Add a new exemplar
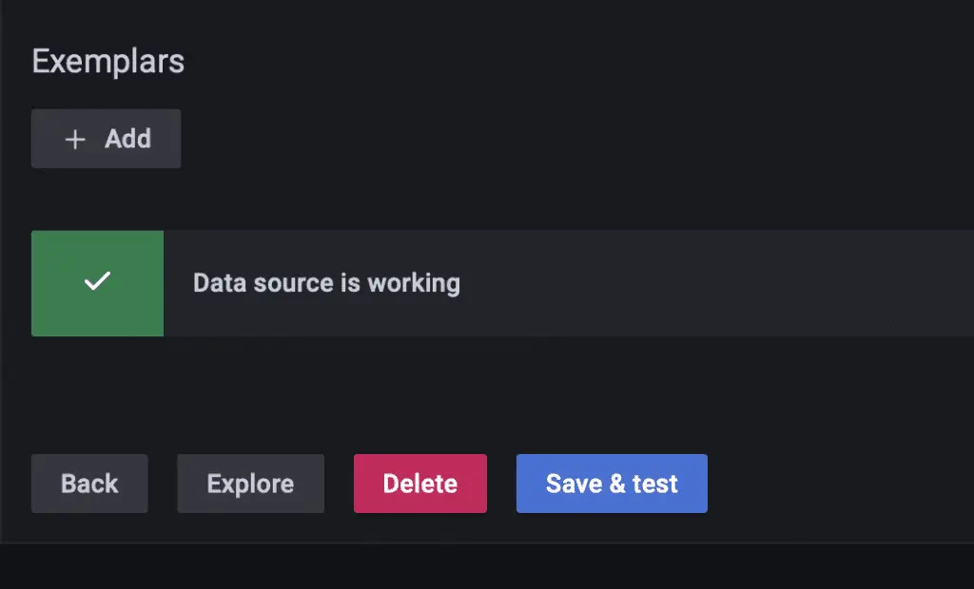 (x=106, y=140)
